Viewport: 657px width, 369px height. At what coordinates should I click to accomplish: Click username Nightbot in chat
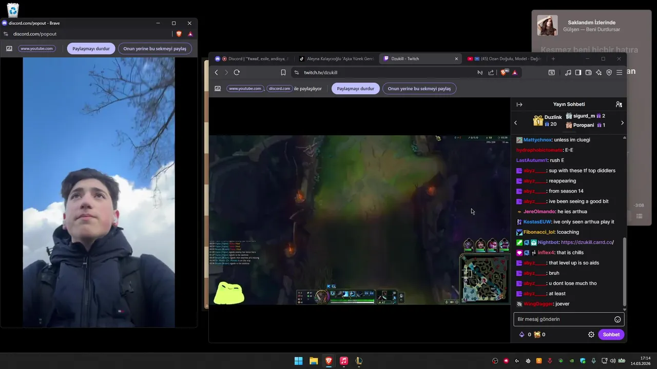click(x=548, y=242)
